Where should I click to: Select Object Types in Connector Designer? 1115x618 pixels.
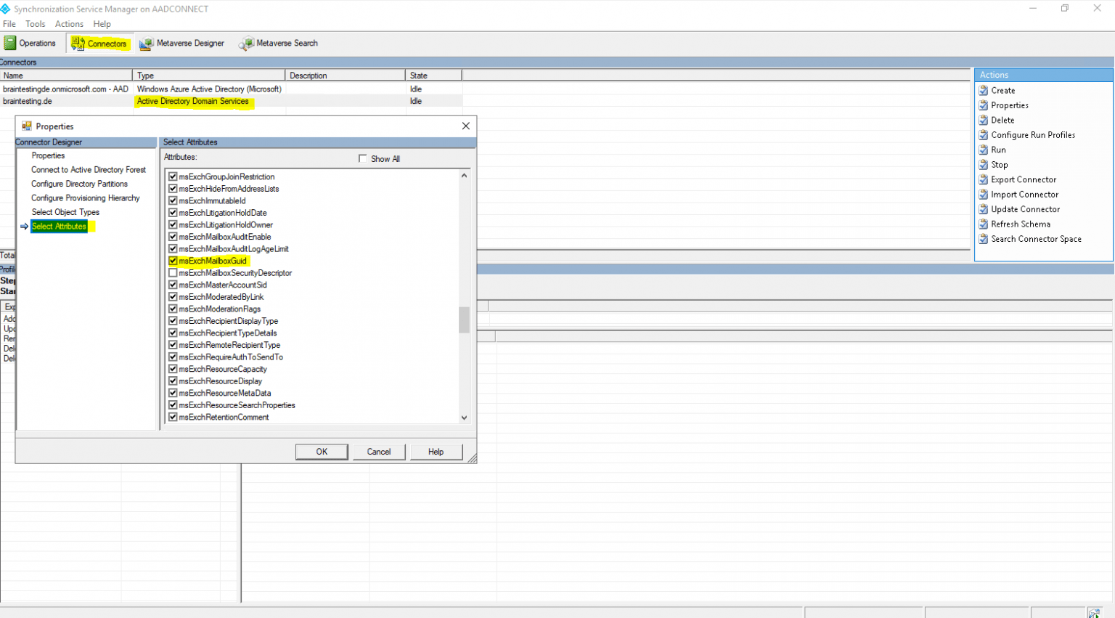pos(64,211)
